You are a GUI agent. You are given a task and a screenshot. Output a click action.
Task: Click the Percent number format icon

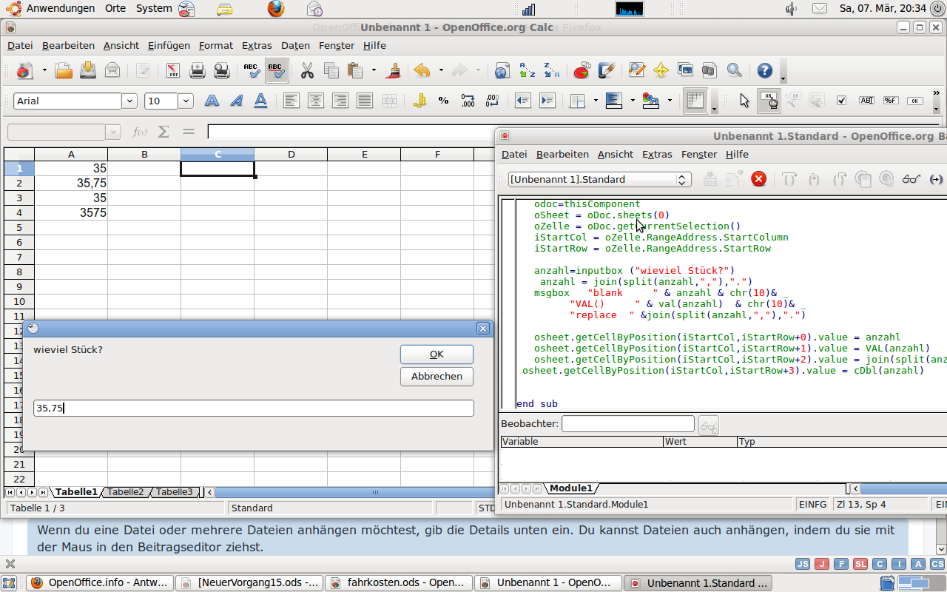443,101
